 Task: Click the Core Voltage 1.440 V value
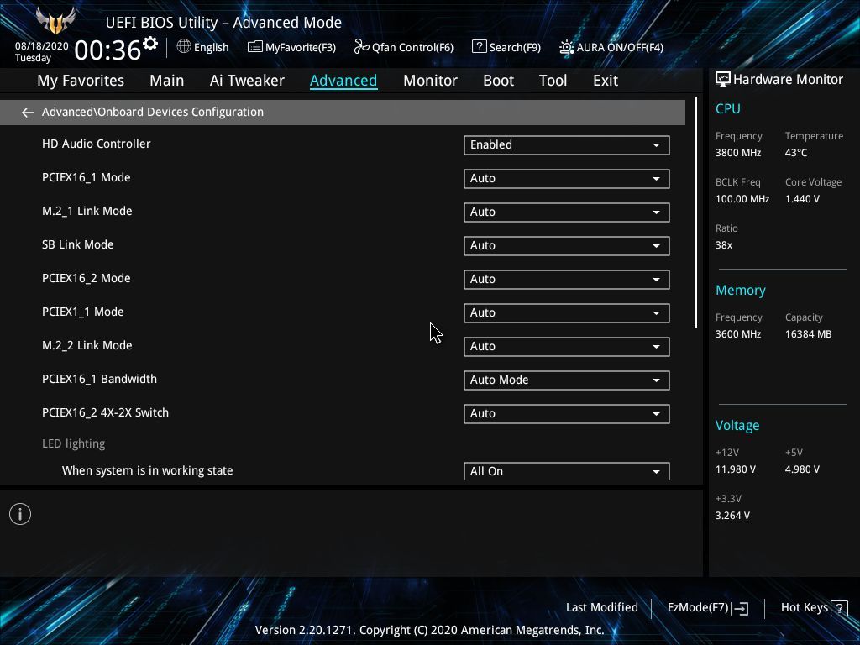pos(802,199)
